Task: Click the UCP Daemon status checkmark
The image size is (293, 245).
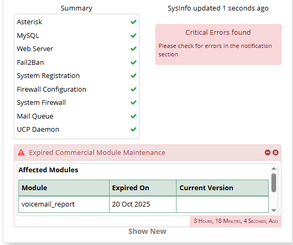Action: click(x=133, y=129)
